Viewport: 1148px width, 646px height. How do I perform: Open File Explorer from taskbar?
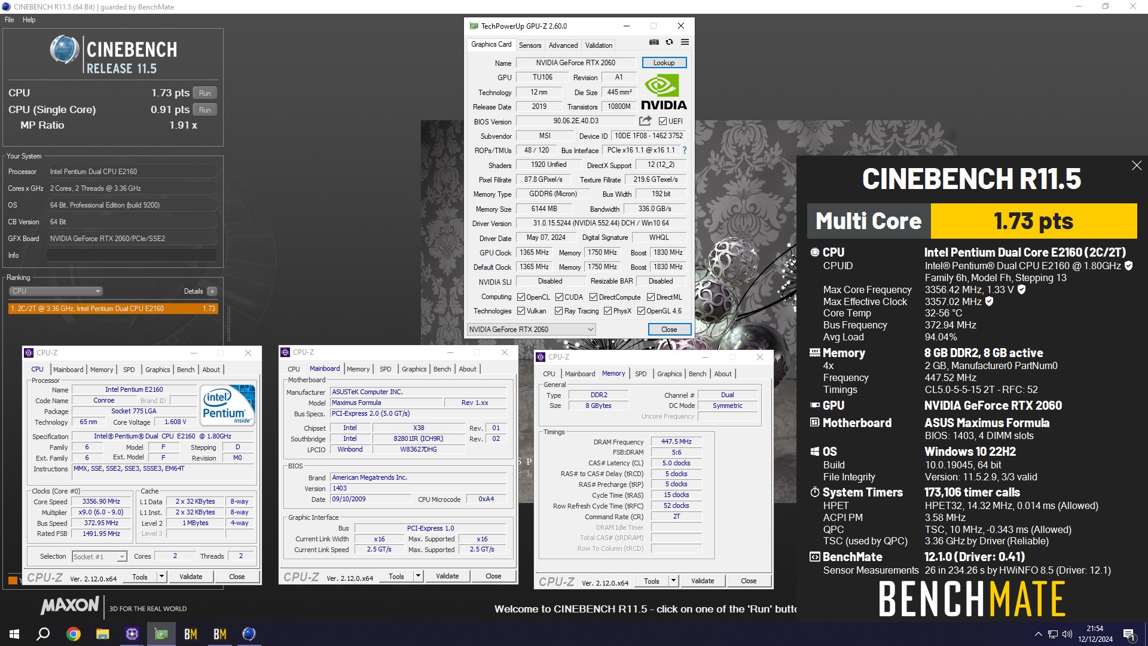point(102,634)
